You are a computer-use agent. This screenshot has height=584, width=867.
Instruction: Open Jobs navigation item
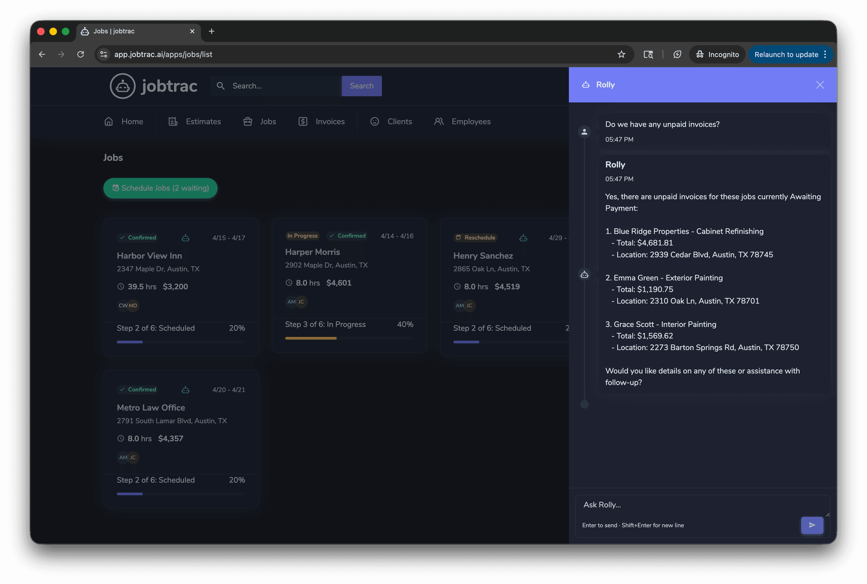point(260,122)
